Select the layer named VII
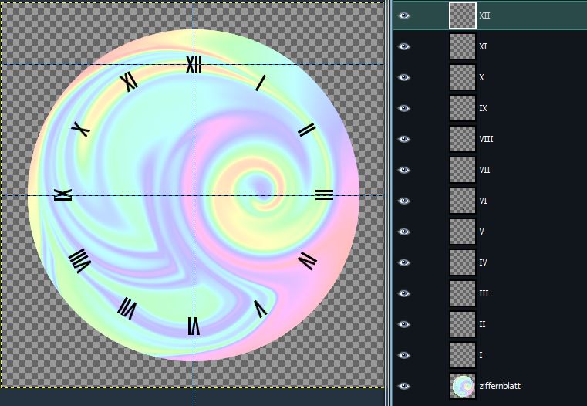This screenshot has width=587, height=406. click(485, 170)
